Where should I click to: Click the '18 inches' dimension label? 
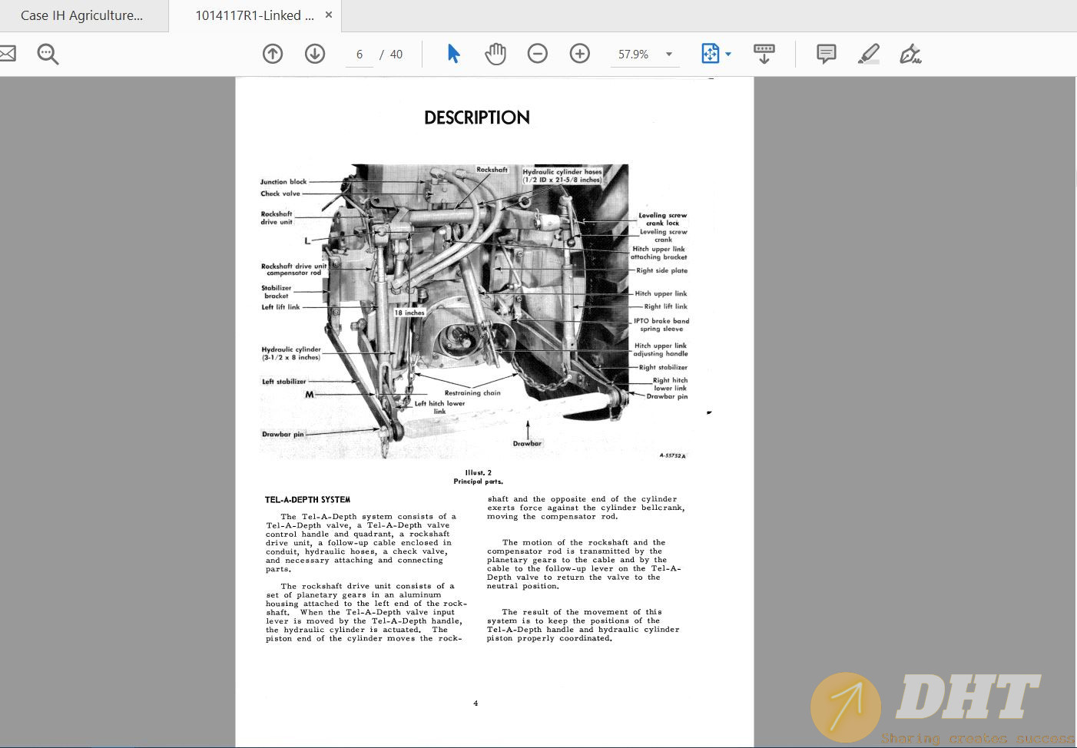[x=409, y=313]
